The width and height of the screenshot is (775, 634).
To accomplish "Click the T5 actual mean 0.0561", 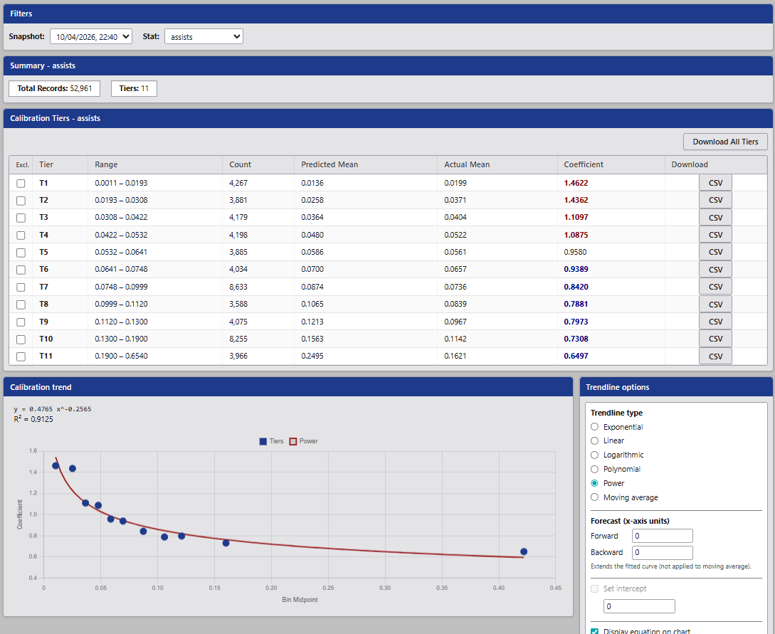I will [x=455, y=252].
